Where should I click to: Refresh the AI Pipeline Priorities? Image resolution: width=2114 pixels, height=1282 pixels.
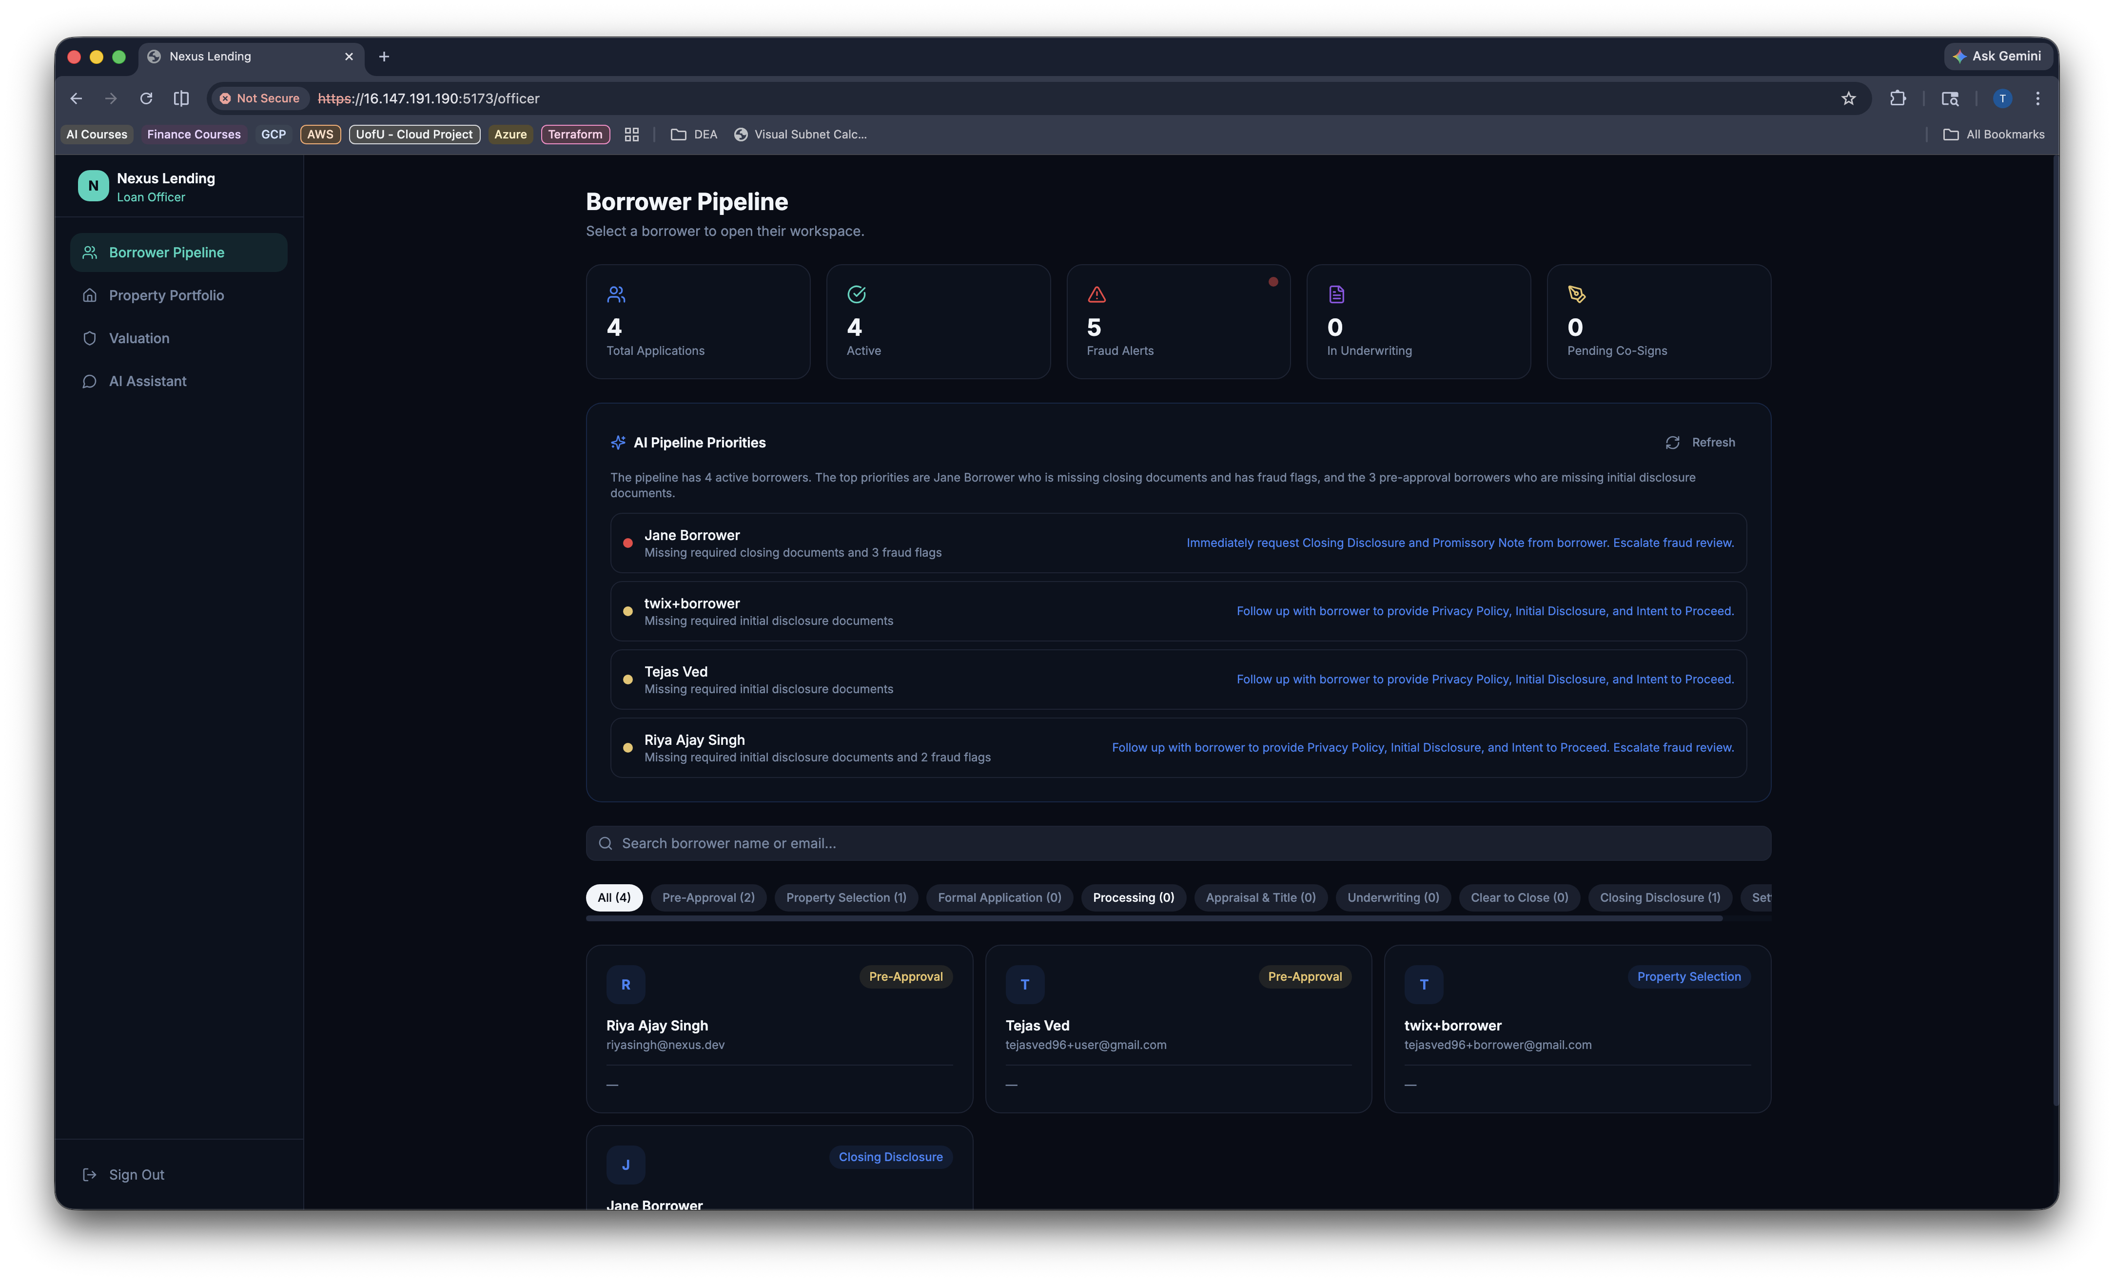1701,443
